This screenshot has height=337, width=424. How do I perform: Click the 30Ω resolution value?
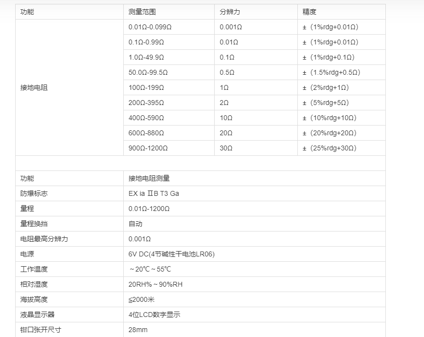pos(226,148)
